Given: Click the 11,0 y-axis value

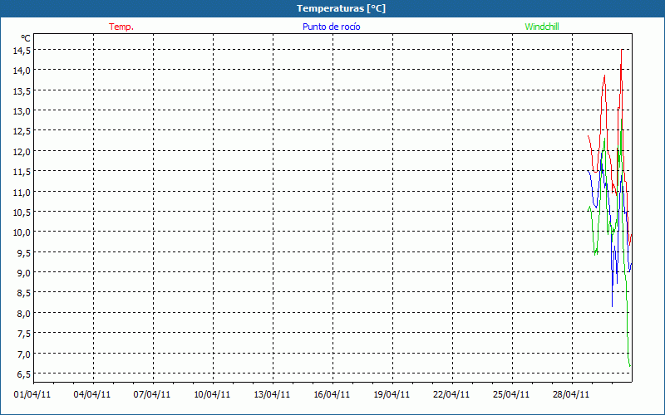Looking at the screenshot, I should point(22,193).
